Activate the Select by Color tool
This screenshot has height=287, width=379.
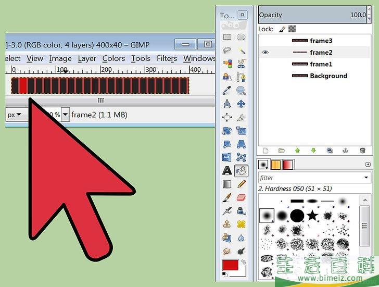(227, 64)
